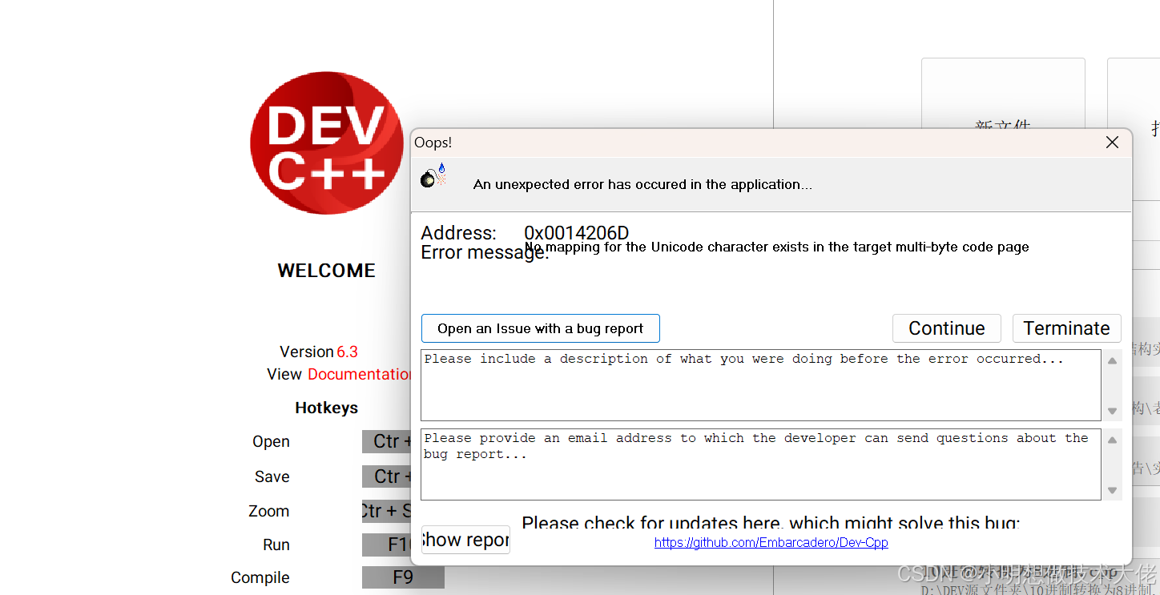Click the error address 0x0014206D
The height and width of the screenshot is (595, 1160).
click(x=577, y=233)
